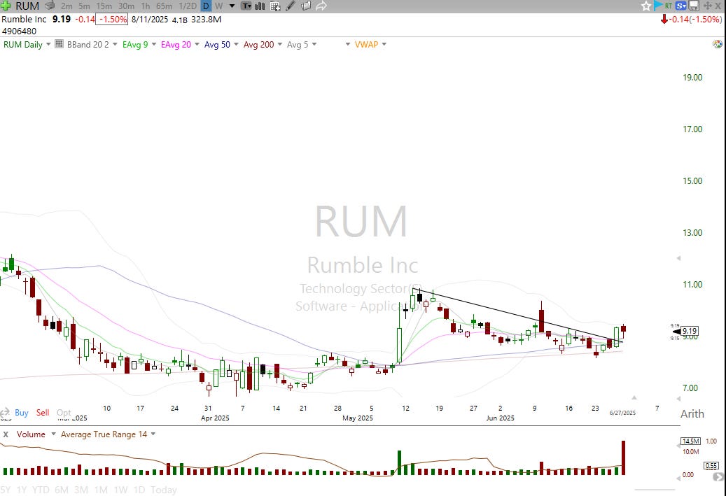Close the volume pane with X
The width and height of the screenshot is (726, 496).
(x=6, y=434)
